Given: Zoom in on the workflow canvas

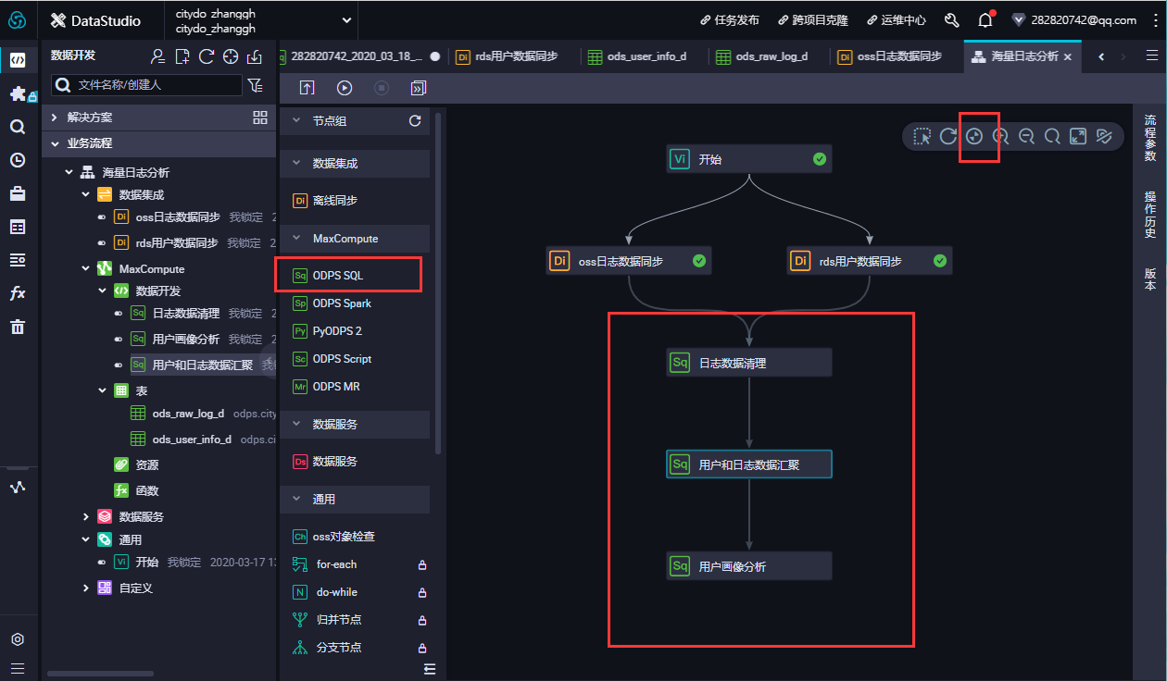Looking at the screenshot, I should pyautogui.click(x=1000, y=136).
